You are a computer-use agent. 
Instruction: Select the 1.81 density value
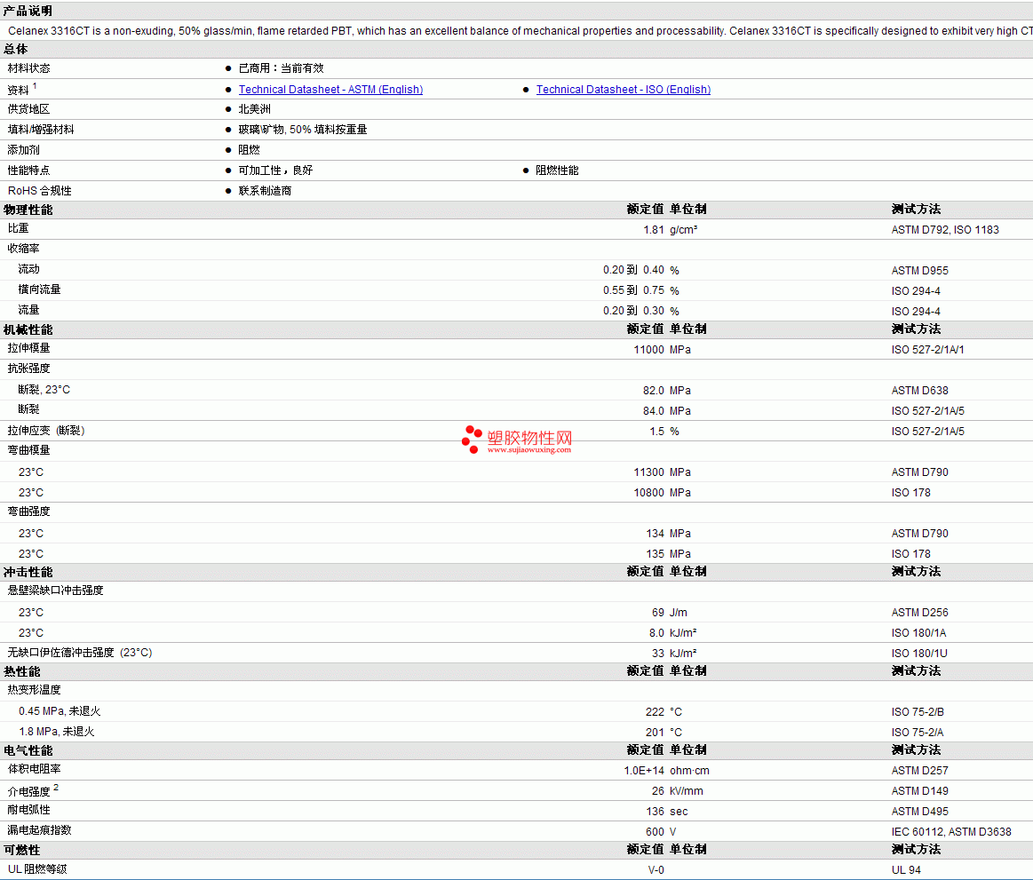click(x=654, y=230)
